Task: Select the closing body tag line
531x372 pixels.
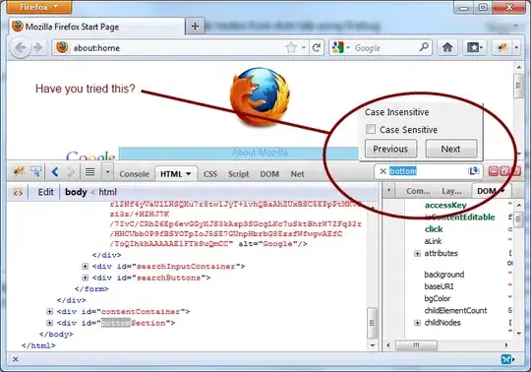Action: (x=56, y=334)
